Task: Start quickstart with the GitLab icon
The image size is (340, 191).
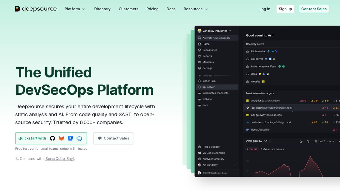Action: (x=61, y=138)
